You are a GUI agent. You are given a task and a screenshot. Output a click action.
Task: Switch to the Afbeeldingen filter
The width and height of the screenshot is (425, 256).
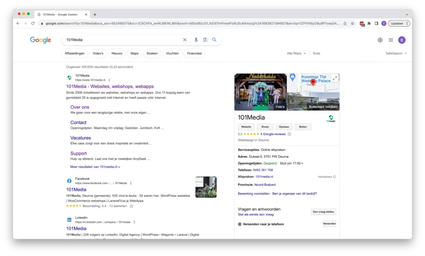74,54
